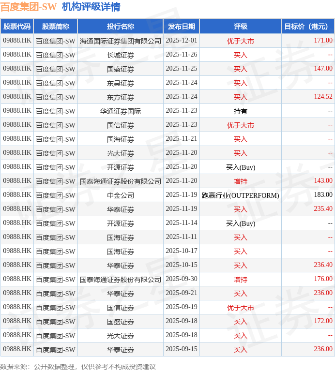This screenshot has width=335, height=371.
Task: Click the date 2025-11-11
Action: (182, 237)
